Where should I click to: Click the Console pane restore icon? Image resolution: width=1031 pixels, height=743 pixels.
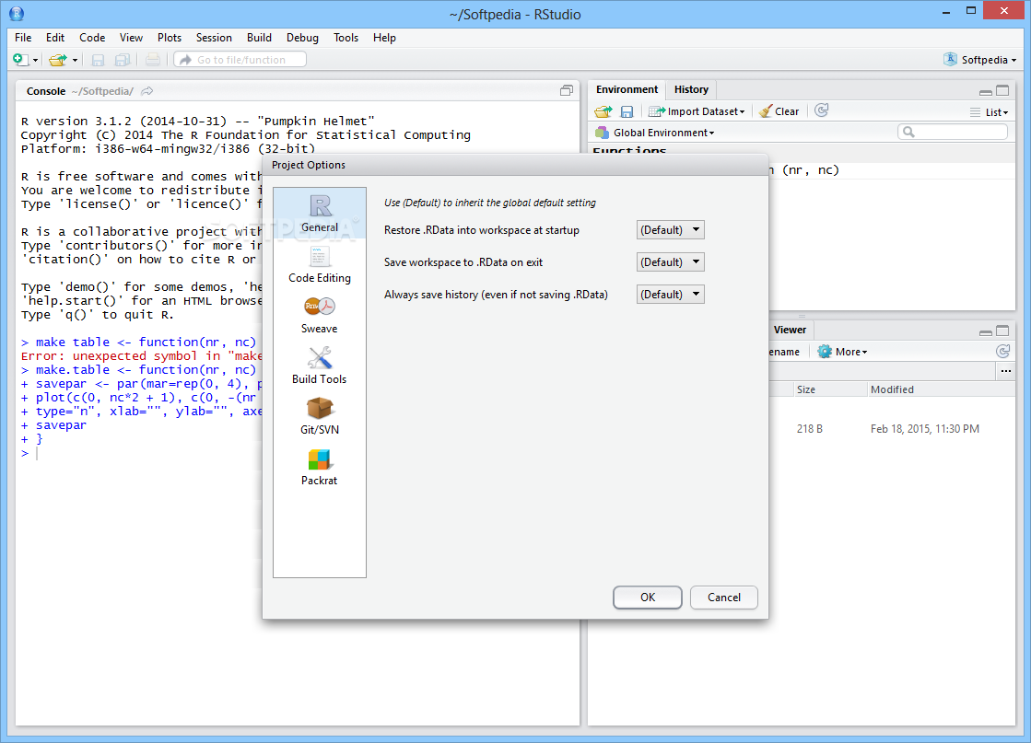coord(566,90)
